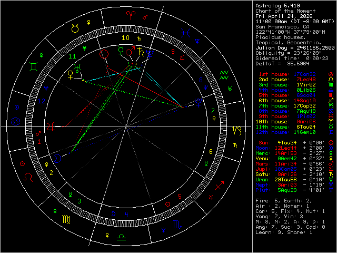Click the '12th house: 14Gem10' row

pos(285,132)
